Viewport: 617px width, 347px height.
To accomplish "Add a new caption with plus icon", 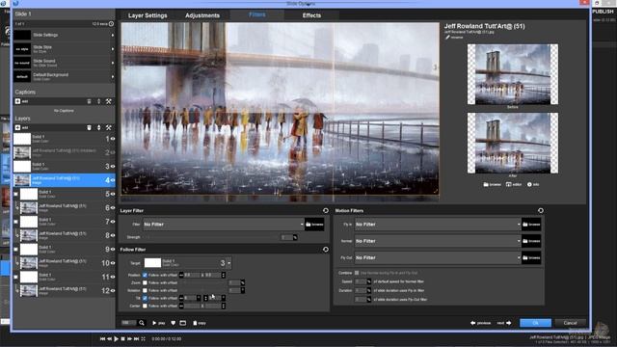I will pyautogui.click(x=17, y=101).
